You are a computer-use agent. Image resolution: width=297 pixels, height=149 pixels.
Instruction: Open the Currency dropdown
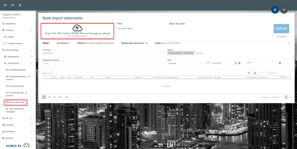[104, 53]
